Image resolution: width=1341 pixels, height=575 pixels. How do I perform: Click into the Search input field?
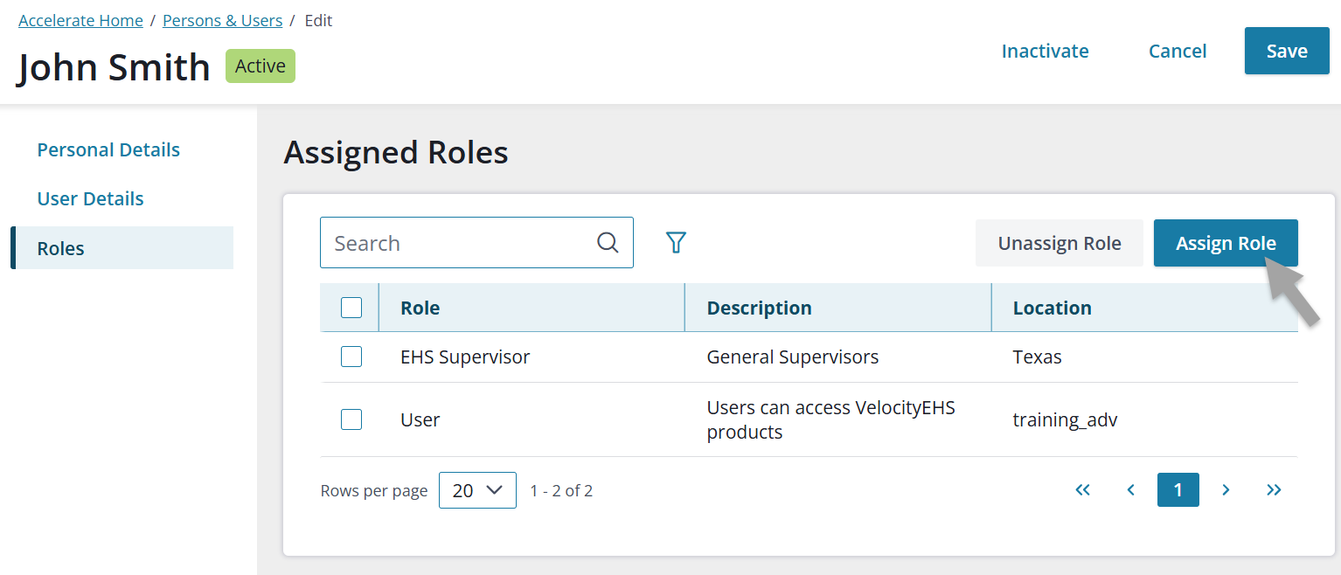point(455,243)
